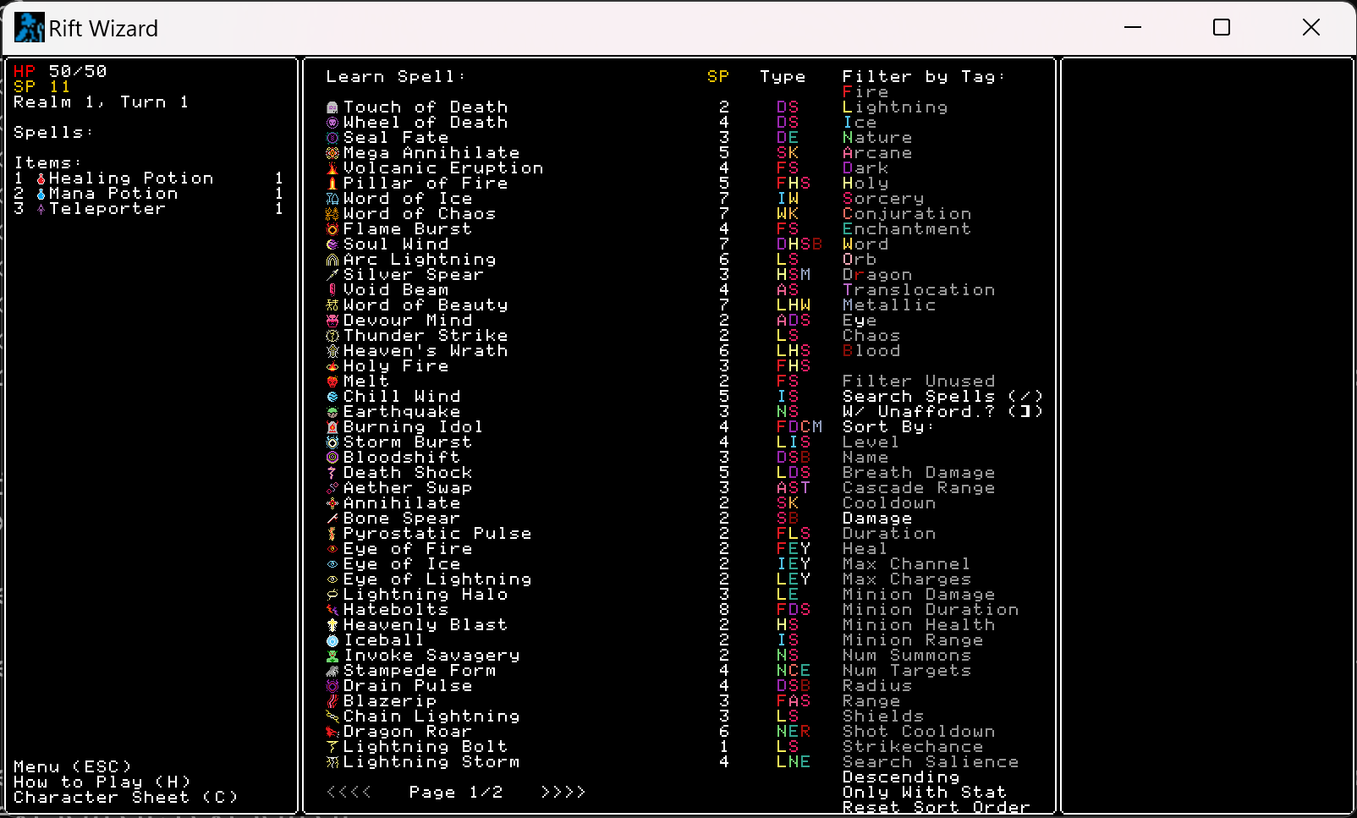Open the Menu (ESC) option

click(73, 767)
